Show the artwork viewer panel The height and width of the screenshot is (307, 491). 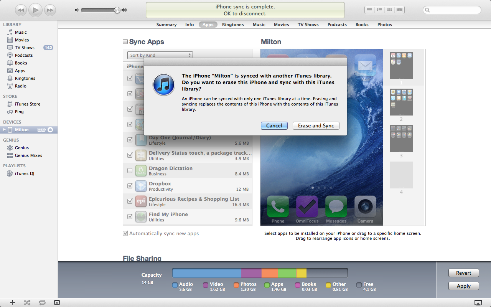(x=57, y=302)
